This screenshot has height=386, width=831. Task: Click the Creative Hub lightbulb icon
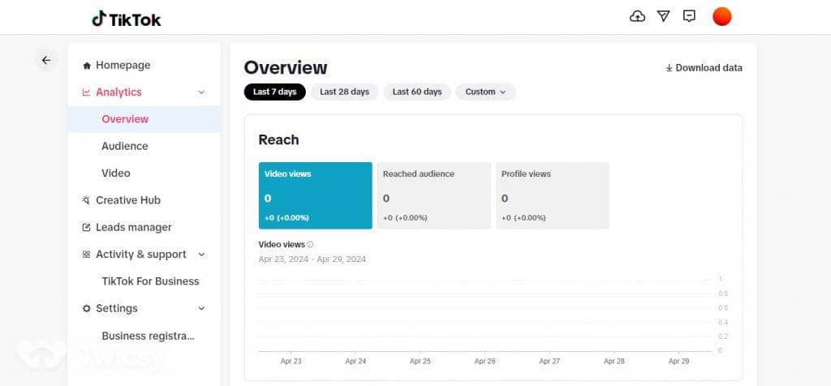(x=86, y=200)
